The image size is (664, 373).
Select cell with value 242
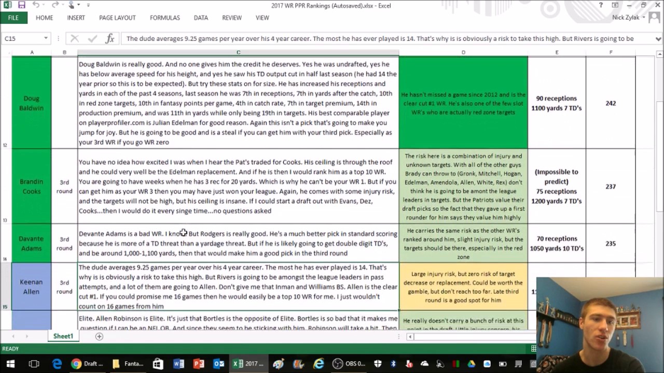click(x=611, y=103)
